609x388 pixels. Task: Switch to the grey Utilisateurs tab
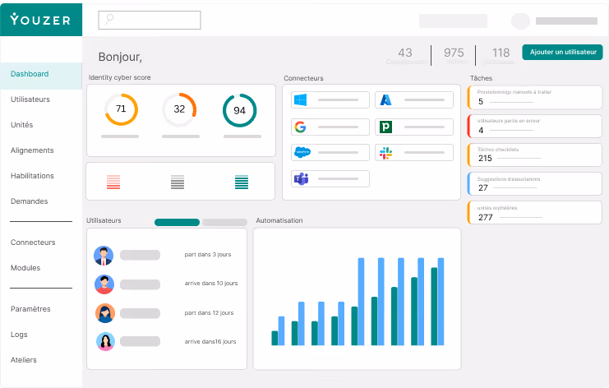point(225,222)
